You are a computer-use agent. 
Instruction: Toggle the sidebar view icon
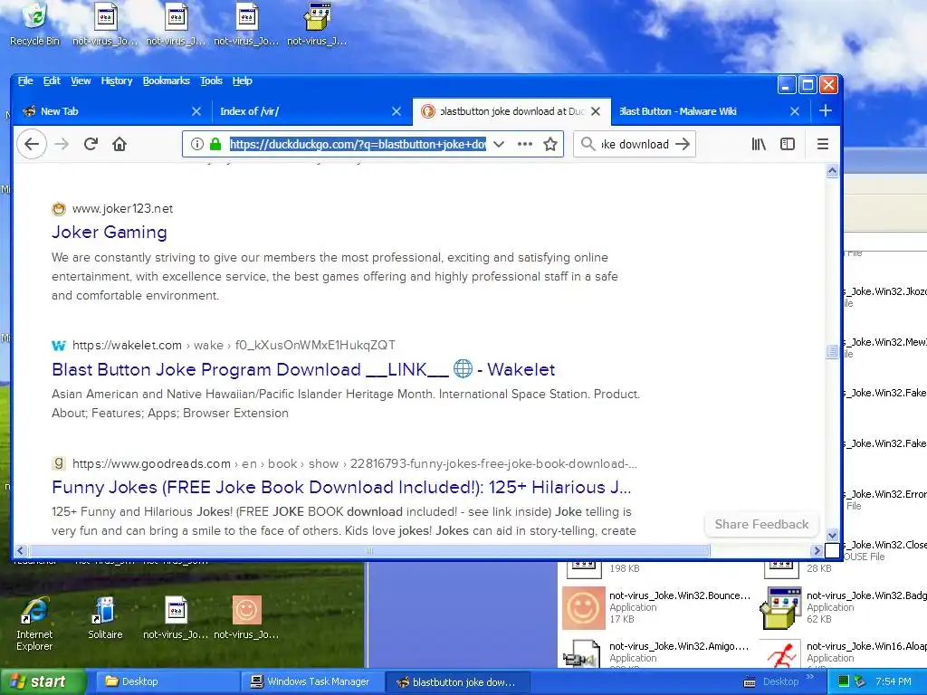[788, 144]
